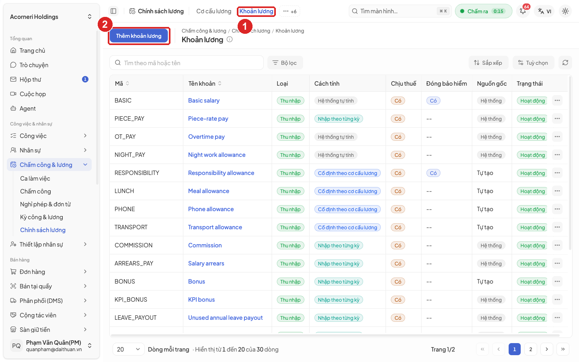Expand the Đơn hàng menu
This screenshot has height=362, width=579.
pyautogui.click(x=49, y=272)
